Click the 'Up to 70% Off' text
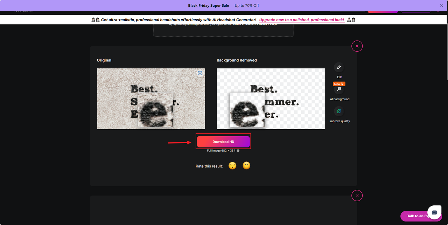Image resolution: width=448 pixels, height=225 pixels. (247, 6)
